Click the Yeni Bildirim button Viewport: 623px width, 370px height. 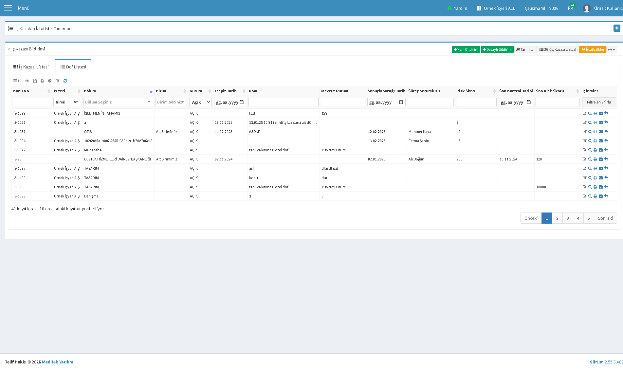(466, 49)
